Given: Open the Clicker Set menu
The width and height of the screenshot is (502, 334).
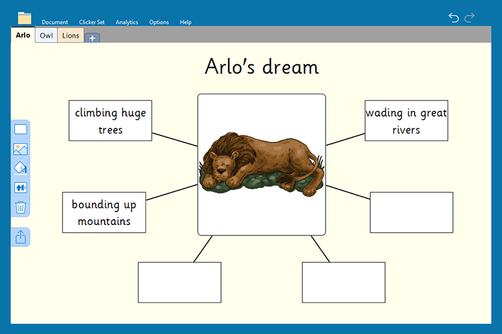Looking at the screenshot, I should coord(92,22).
